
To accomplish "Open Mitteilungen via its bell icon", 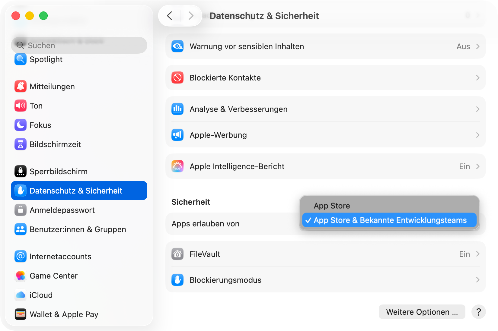I will coord(21,87).
